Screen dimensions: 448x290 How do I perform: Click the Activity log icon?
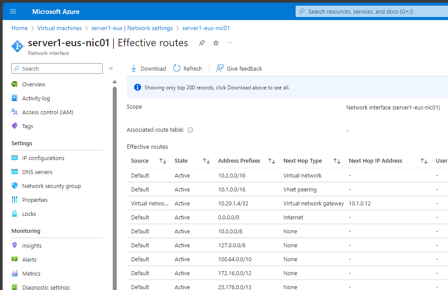pyautogui.click(x=14, y=98)
